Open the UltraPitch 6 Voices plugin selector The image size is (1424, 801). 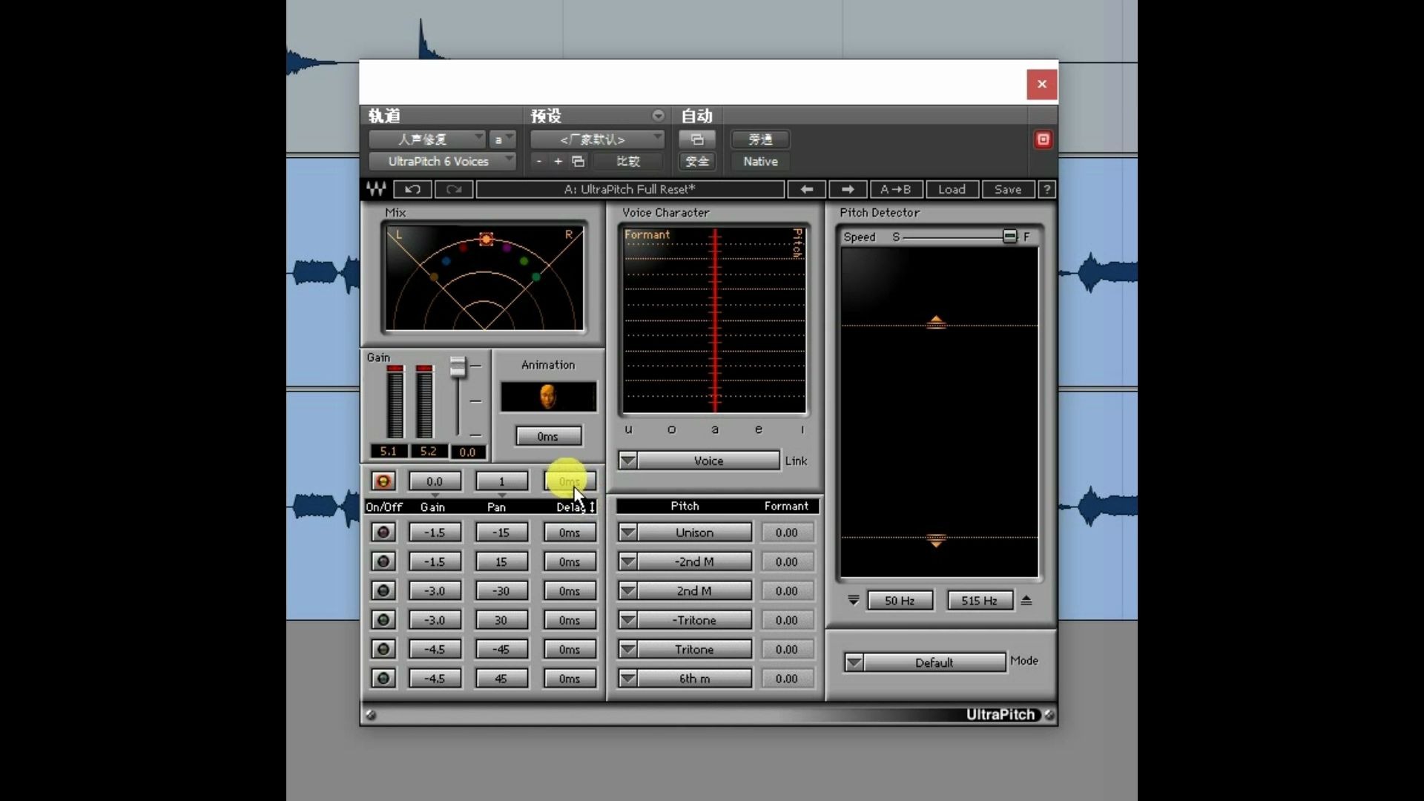click(x=442, y=161)
